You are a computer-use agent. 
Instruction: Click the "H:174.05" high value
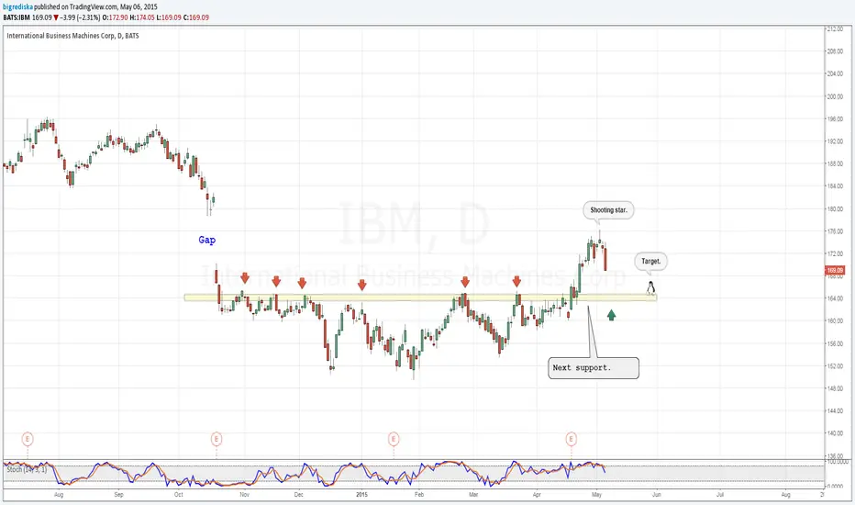point(142,17)
